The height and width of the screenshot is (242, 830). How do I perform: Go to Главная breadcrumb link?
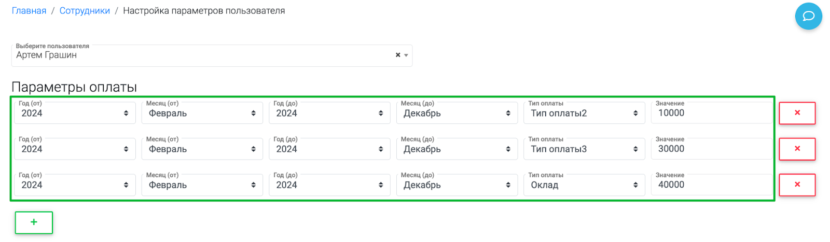coord(29,11)
